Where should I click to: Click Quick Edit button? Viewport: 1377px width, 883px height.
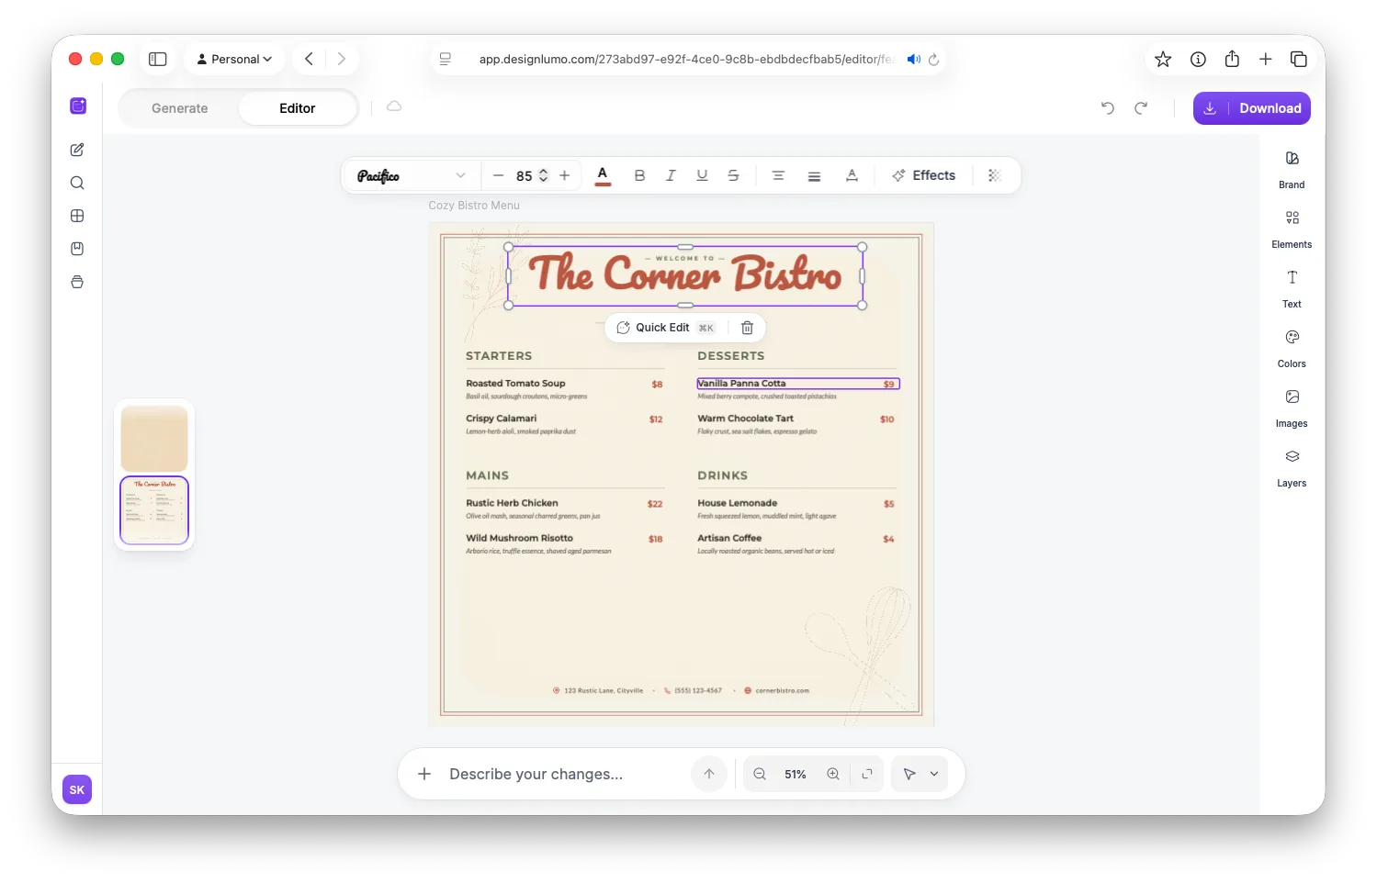coord(665,328)
